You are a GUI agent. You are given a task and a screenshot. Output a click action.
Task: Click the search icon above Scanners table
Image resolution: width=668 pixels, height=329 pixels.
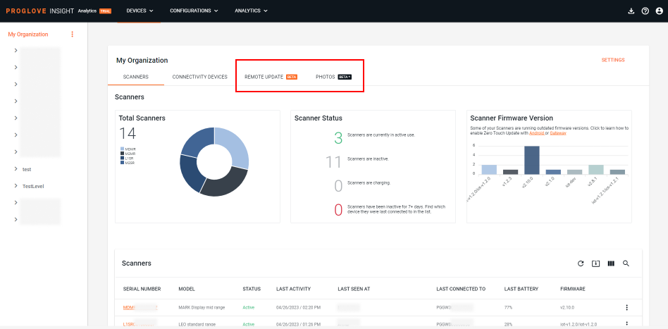[x=626, y=263]
